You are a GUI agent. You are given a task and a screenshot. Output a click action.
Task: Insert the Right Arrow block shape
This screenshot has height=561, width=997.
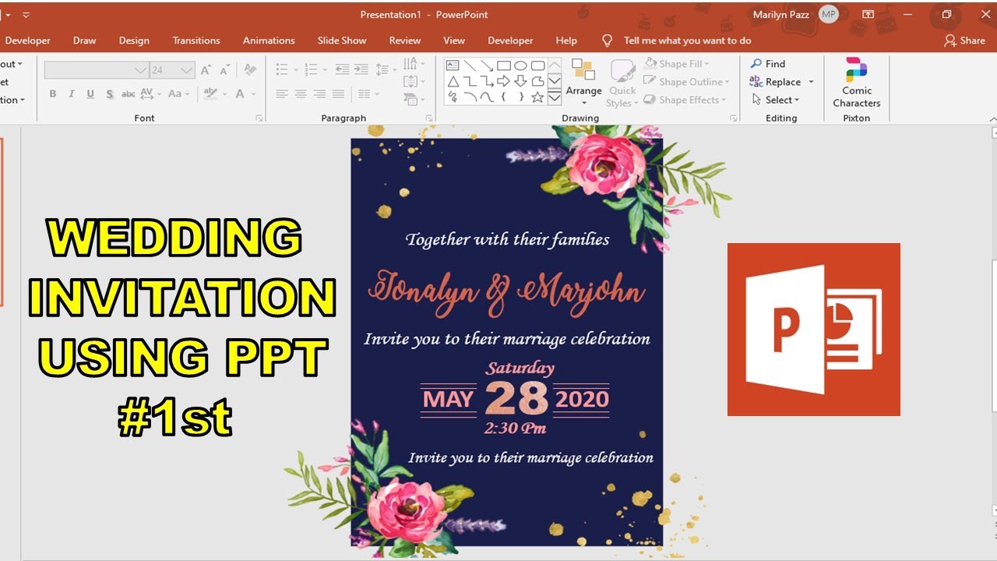point(504,81)
